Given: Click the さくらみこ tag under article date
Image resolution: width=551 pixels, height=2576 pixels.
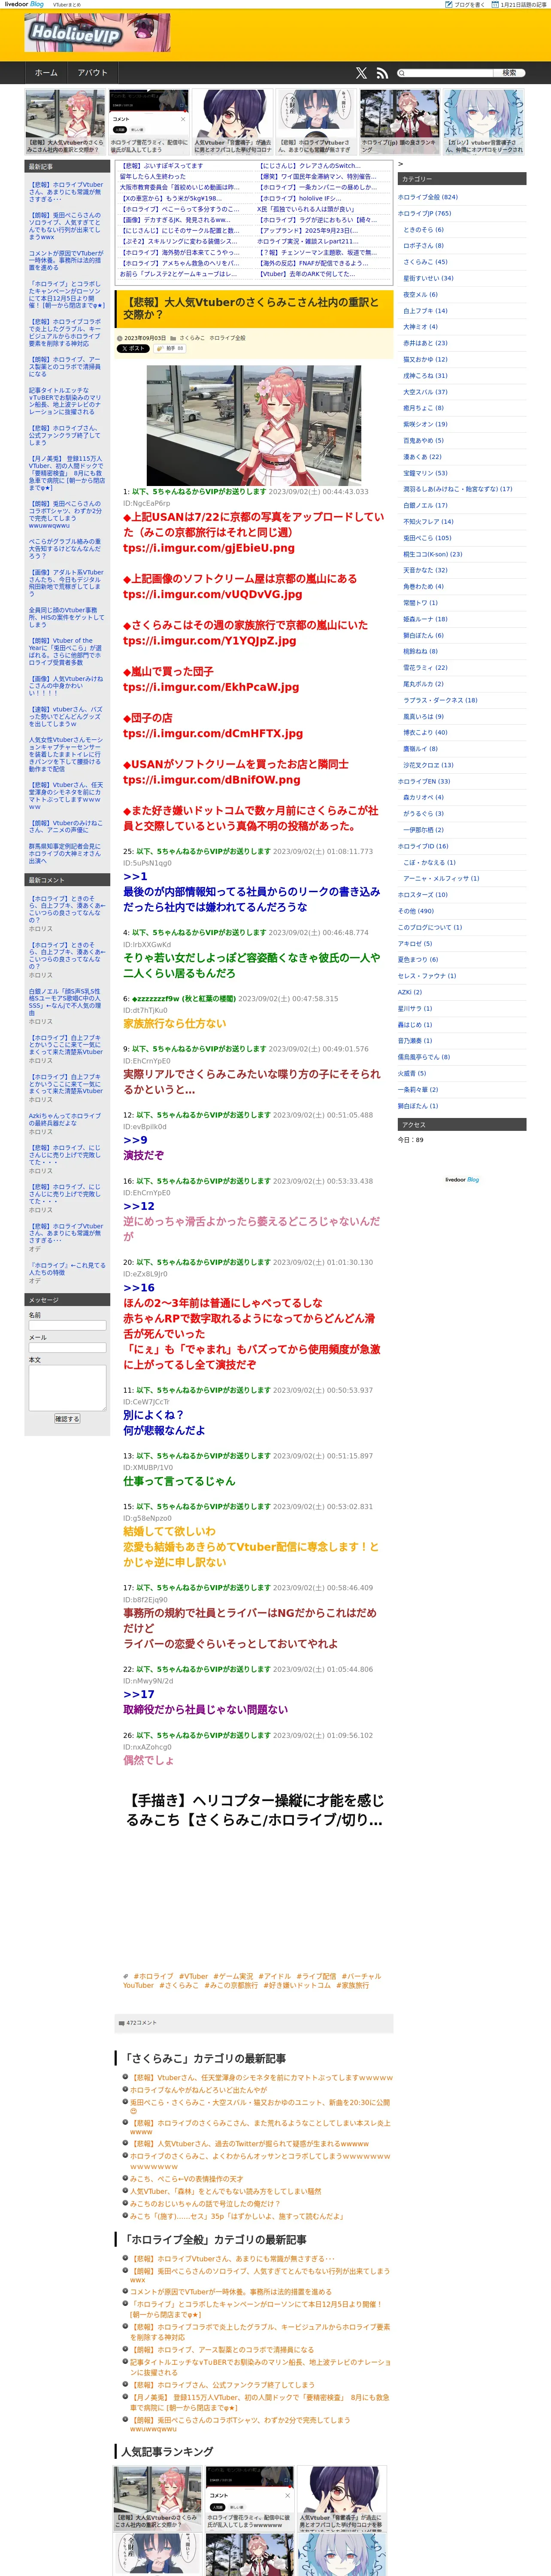Looking at the screenshot, I should (x=192, y=338).
